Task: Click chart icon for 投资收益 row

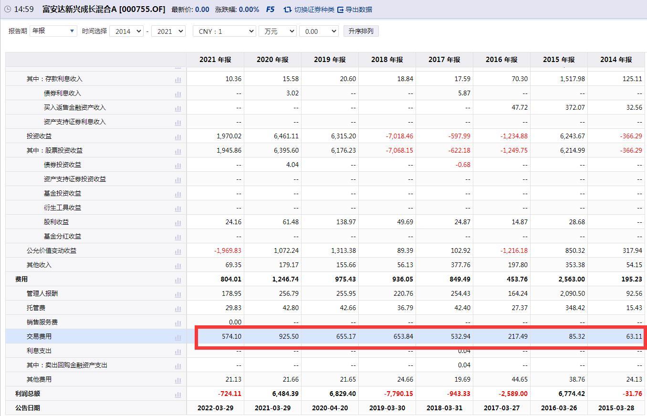Action: click(178, 136)
